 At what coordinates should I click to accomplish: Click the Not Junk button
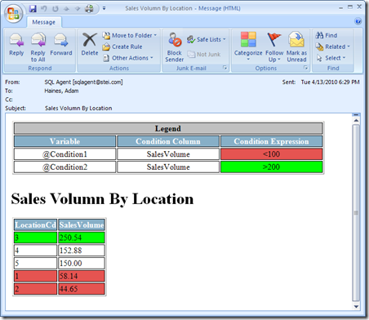[x=204, y=55]
